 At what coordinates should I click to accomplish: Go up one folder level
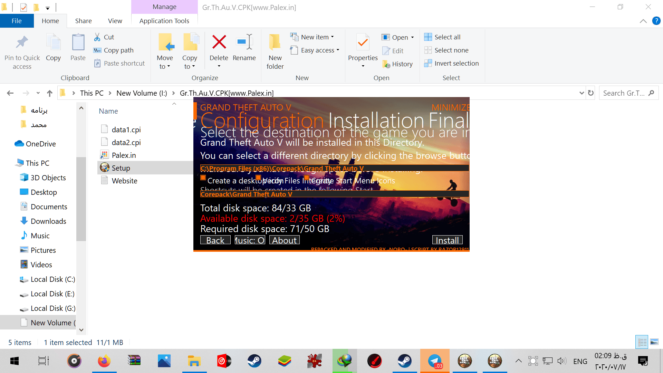pyautogui.click(x=50, y=93)
